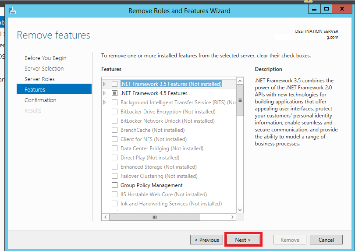
Task: Toggle the BitLocker Network Unlock checkbox
Action: tap(114, 121)
